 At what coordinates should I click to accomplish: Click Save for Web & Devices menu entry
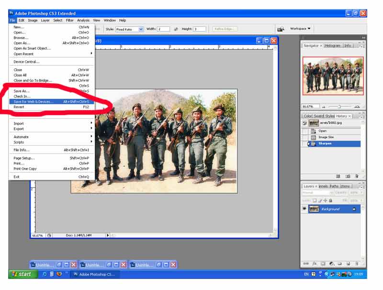click(x=34, y=102)
